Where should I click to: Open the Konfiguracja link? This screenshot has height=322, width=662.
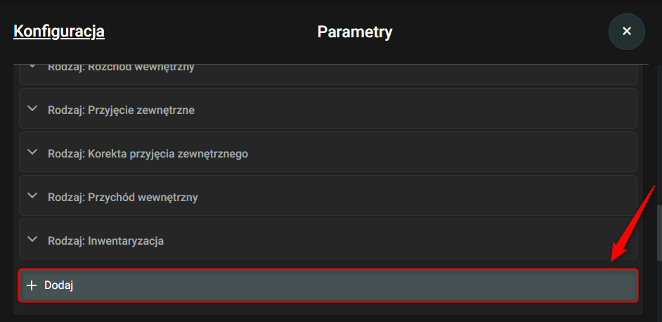(59, 32)
